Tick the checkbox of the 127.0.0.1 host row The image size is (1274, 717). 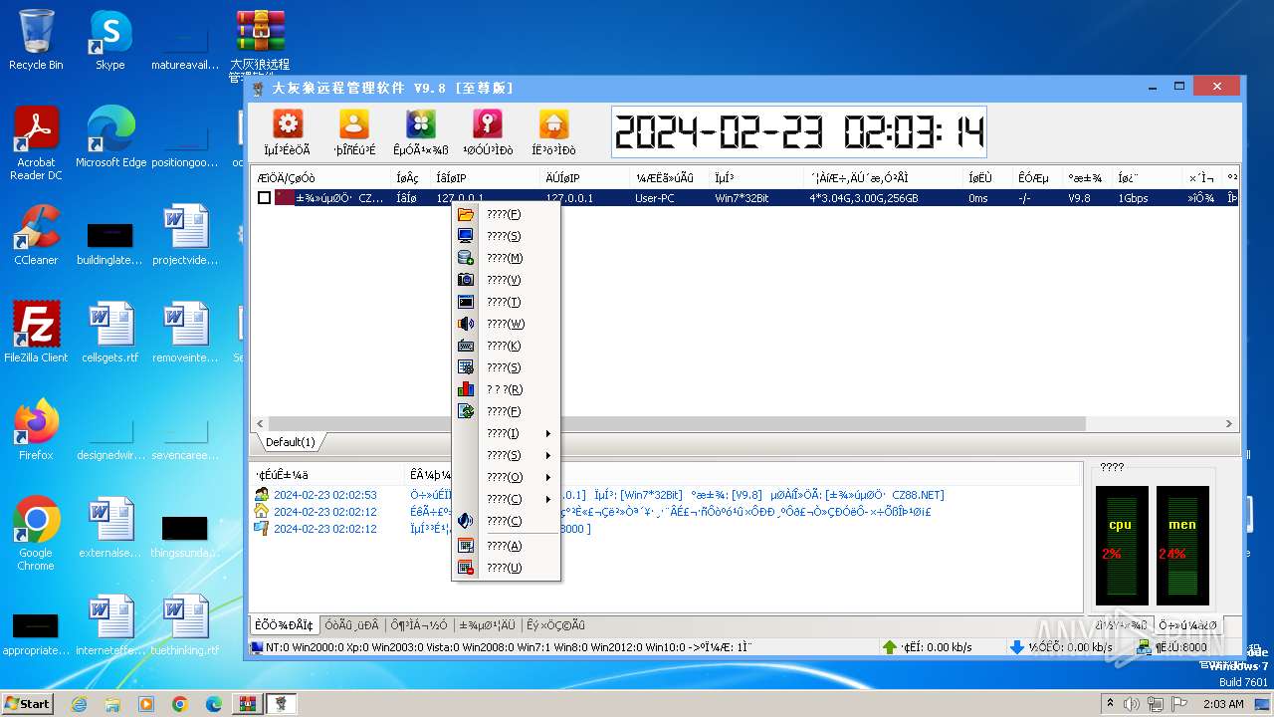pos(264,198)
